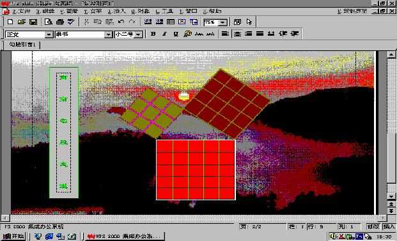Expand the 75% zoom dropdown
This screenshot has width=397, height=241.
click(222, 22)
